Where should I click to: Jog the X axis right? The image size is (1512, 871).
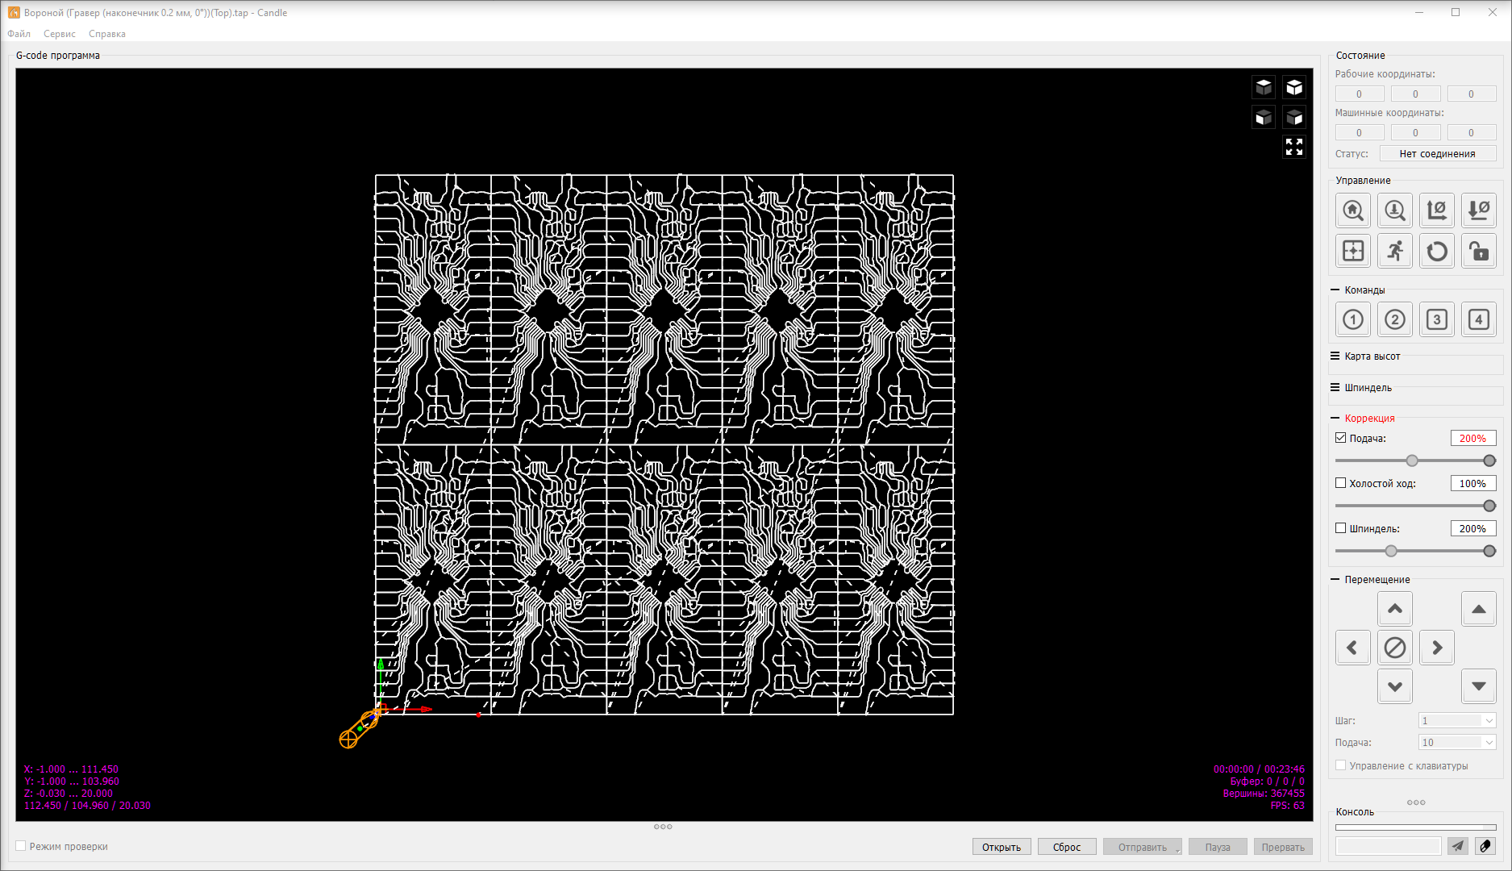coord(1437,648)
